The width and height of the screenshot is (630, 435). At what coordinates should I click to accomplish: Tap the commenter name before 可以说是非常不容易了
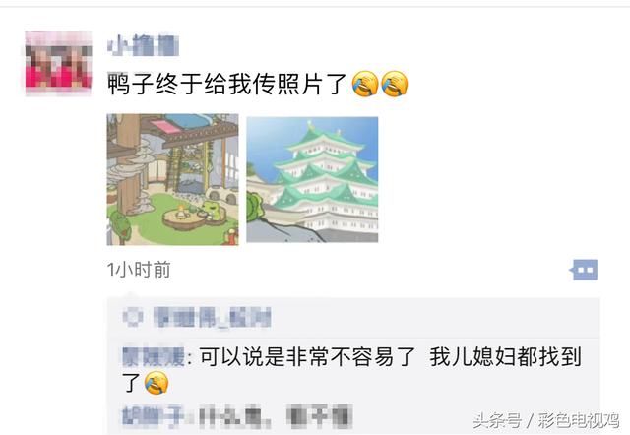pos(154,356)
